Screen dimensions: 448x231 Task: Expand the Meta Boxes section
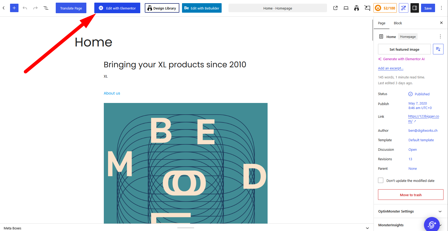click(x=186, y=228)
